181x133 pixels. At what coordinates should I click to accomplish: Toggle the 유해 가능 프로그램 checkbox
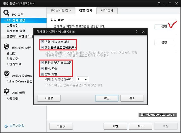coord(42,42)
